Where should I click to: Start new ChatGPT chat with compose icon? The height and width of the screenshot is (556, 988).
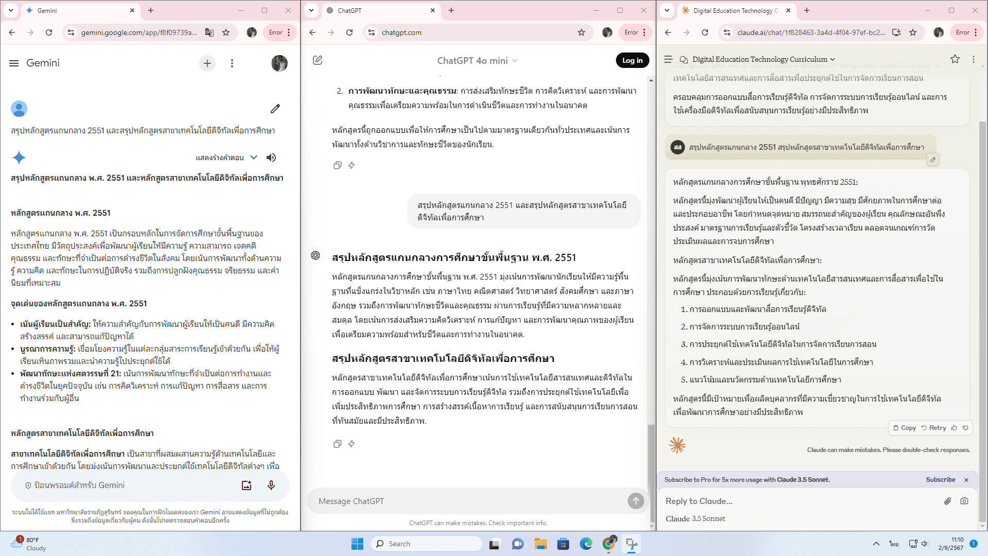[x=317, y=60]
